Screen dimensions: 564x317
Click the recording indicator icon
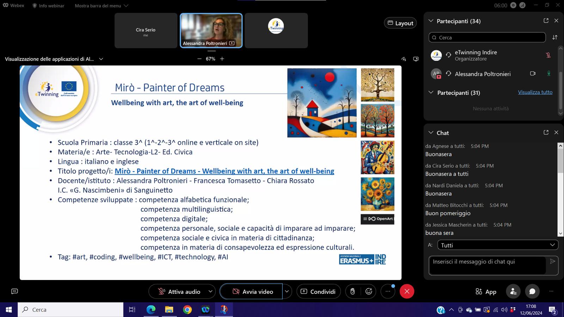point(514,5)
